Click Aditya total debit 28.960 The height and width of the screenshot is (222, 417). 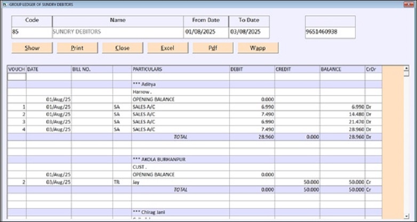pyautogui.click(x=252, y=137)
